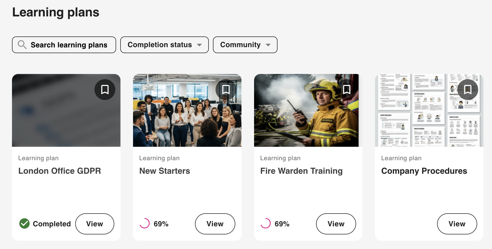Image resolution: width=492 pixels, height=249 pixels.
Task: Expand the Community filter dropdown
Action: [x=245, y=45]
